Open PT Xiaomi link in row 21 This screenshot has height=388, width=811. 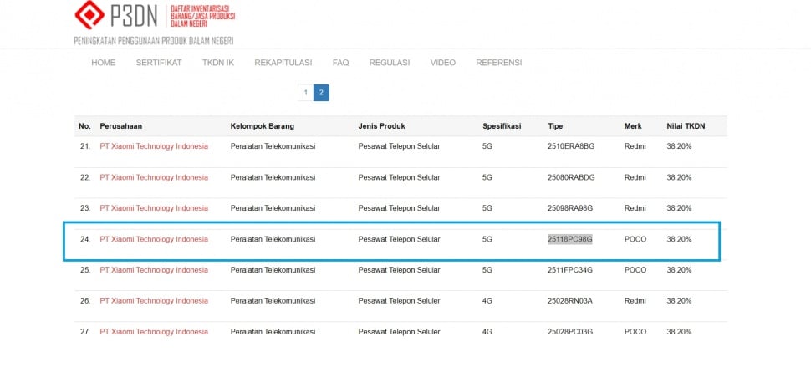(x=154, y=146)
